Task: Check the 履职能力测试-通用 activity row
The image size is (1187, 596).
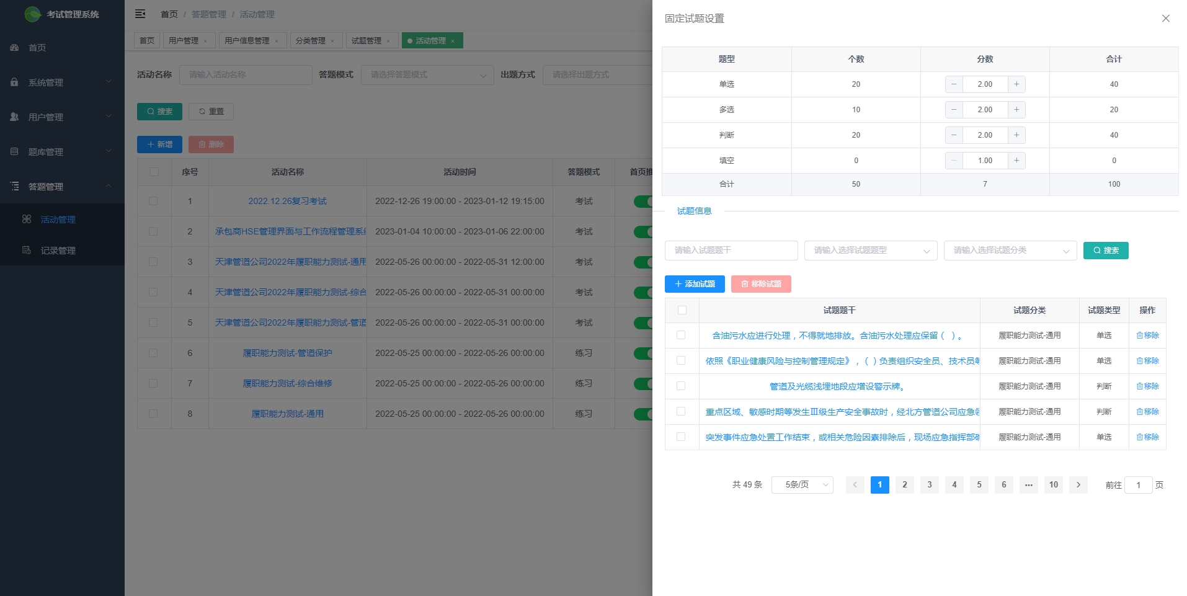Action: [x=153, y=414]
